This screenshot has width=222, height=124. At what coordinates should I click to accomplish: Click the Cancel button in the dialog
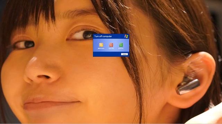[x=125, y=54]
